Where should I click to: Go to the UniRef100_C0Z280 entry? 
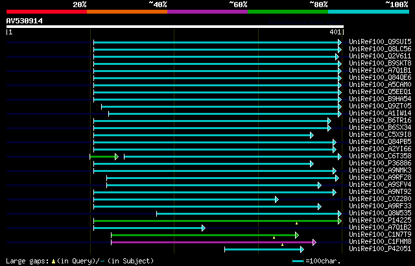[x=380, y=199]
